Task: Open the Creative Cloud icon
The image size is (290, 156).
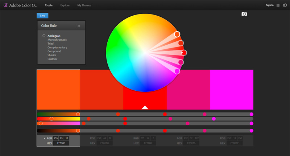Action: (x=285, y=5)
